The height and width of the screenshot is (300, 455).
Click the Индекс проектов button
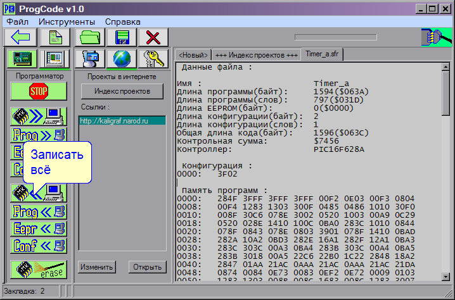click(x=122, y=91)
